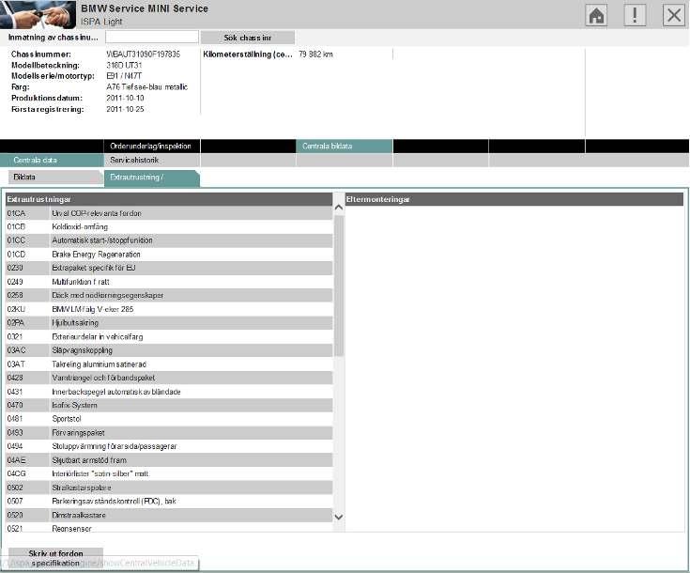Close the ISPA Light application
This screenshot has width=690, height=573.
point(674,15)
